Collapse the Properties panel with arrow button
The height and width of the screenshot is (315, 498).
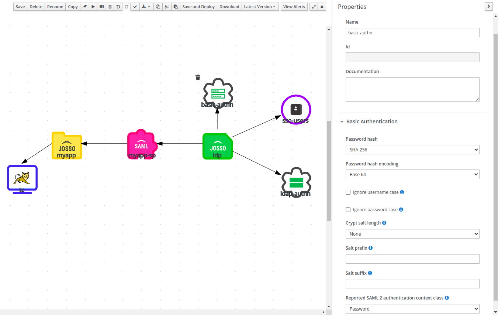click(488, 6)
